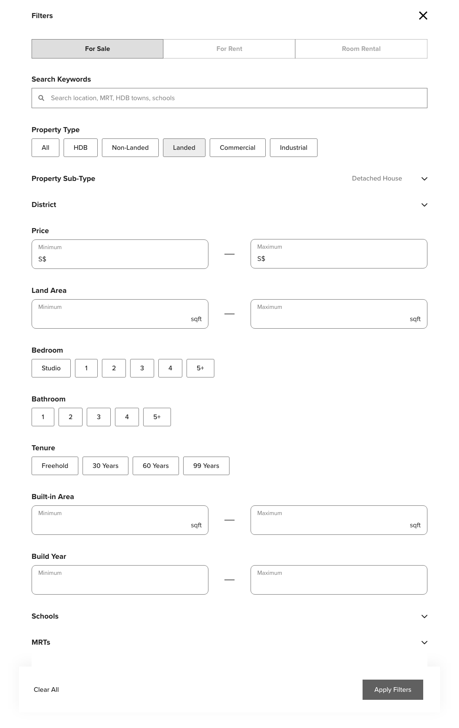Select 3 bathroom option
The height and width of the screenshot is (728, 459).
click(x=99, y=417)
